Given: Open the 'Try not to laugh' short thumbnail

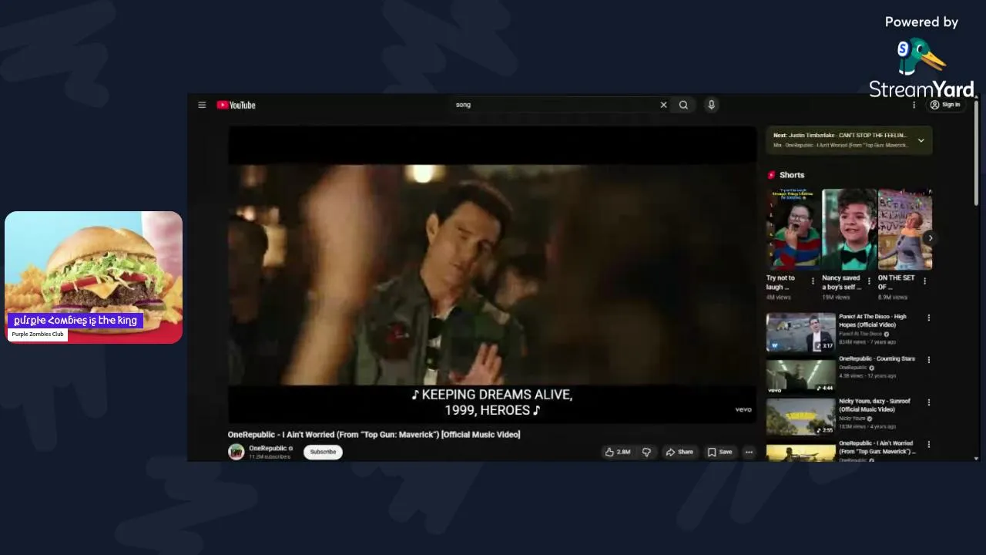Looking at the screenshot, I should tap(793, 230).
